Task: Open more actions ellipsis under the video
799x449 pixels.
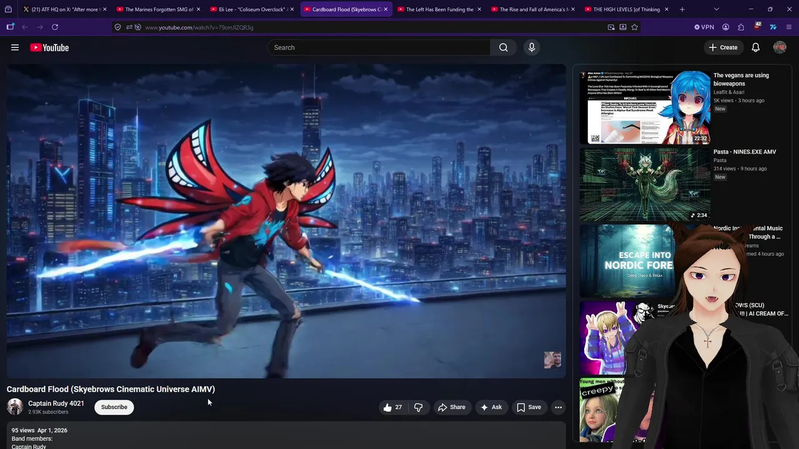Action: pyautogui.click(x=558, y=407)
